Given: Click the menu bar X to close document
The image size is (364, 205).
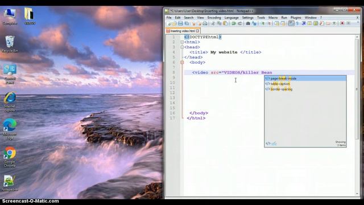Looking at the screenshot, I should coord(358,18).
